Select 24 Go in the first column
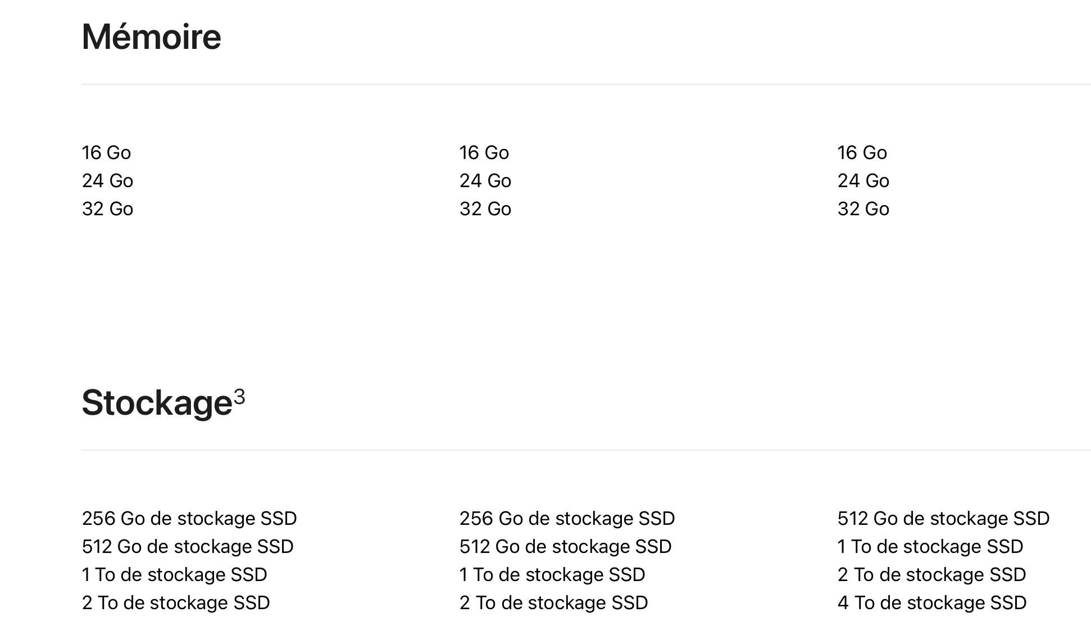Viewport: 1091px width, 644px height. click(x=107, y=181)
